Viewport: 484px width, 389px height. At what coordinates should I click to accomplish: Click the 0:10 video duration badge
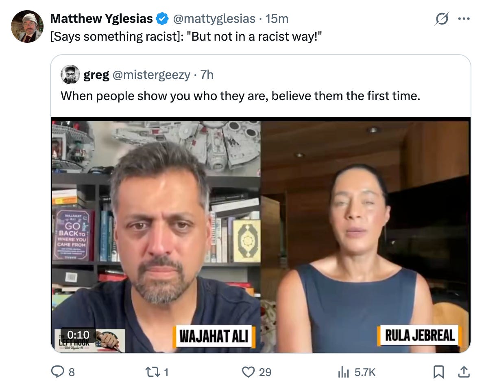click(78, 334)
